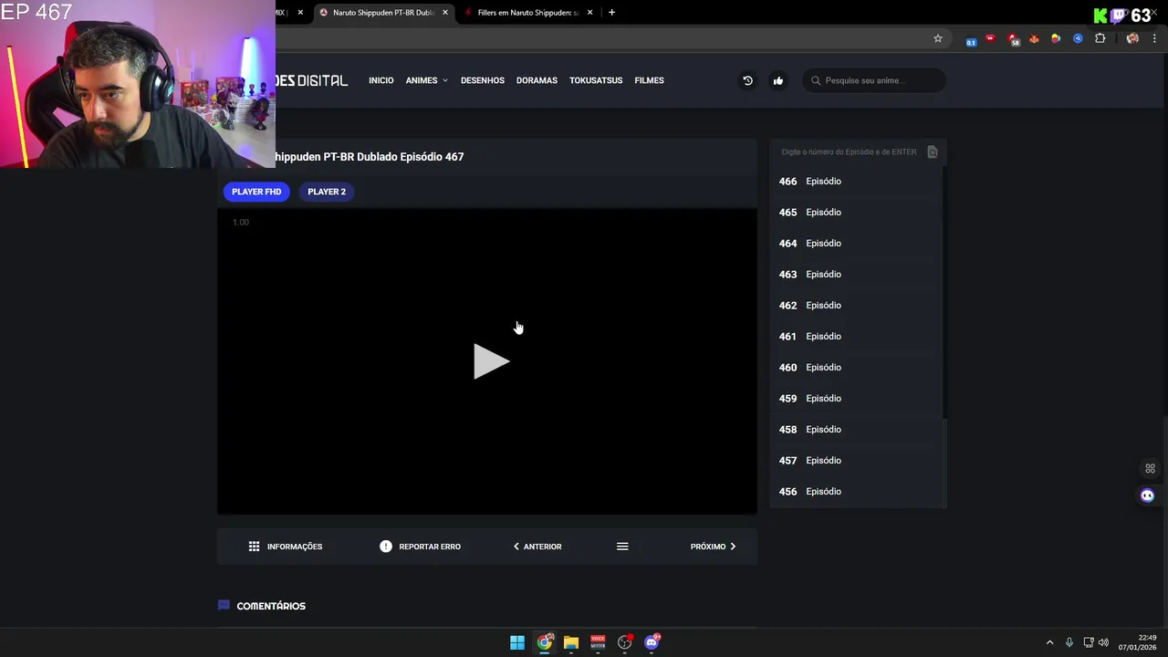Click the taskbar volume speaker icon
The height and width of the screenshot is (657, 1168).
pyautogui.click(x=1103, y=642)
